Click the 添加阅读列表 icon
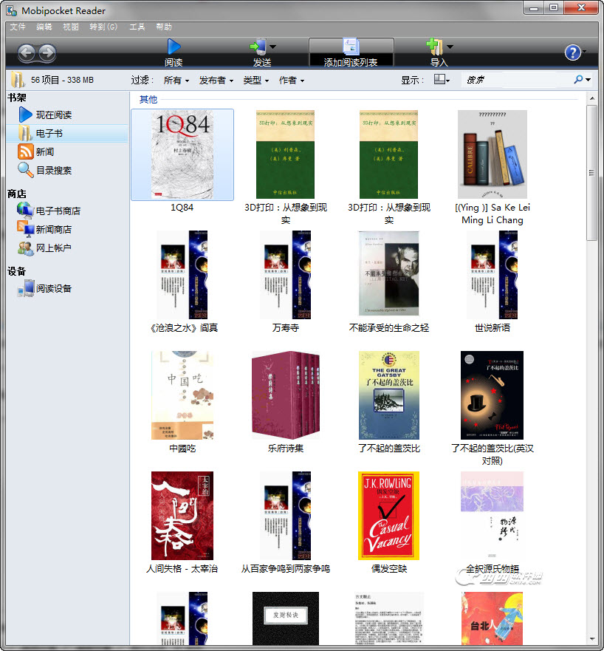The image size is (604, 651). coord(351,47)
